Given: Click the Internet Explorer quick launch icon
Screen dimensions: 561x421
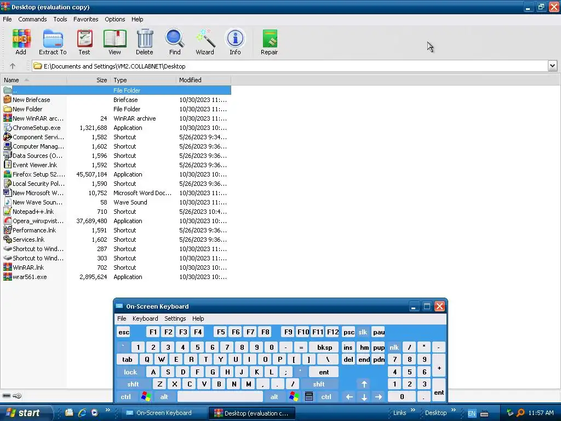Looking at the screenshot, I should pos(82,413).
